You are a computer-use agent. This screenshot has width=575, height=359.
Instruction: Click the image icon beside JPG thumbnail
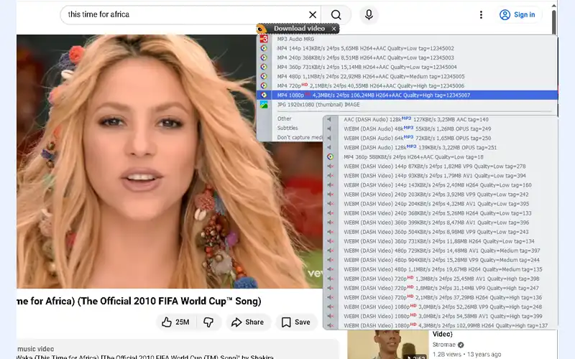(x=264, y=104)
